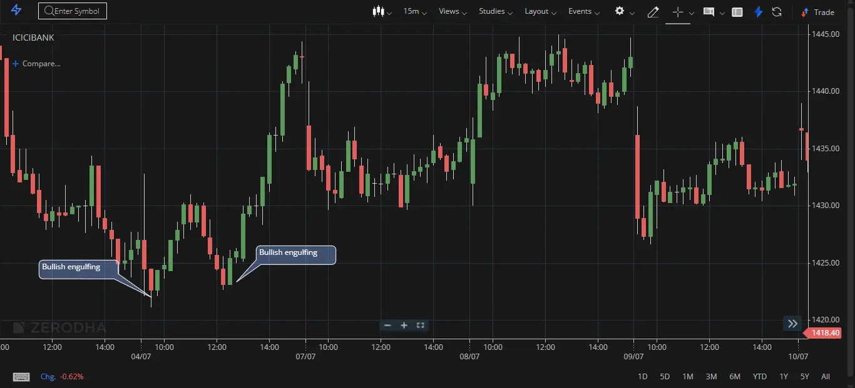Click the ICICIBANK symbol label
The width and height of the screenshot is (855, 388).
coord(33,37)
